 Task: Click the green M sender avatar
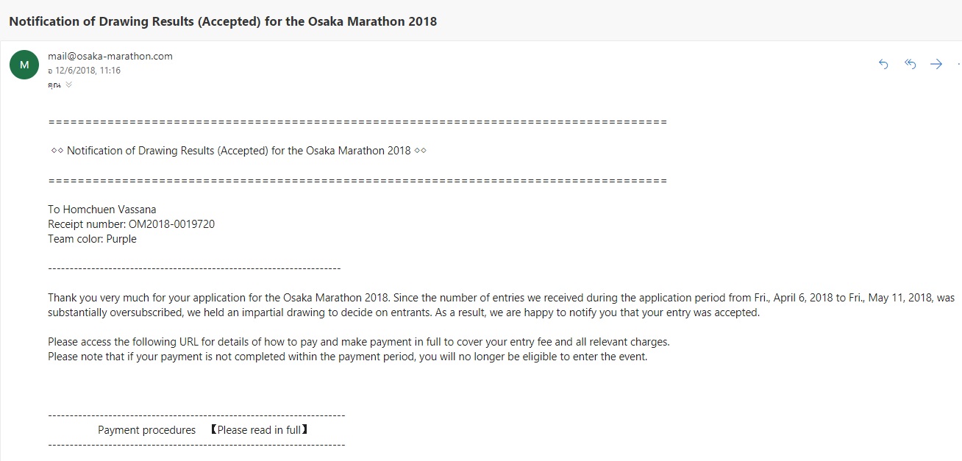point(24,65)
